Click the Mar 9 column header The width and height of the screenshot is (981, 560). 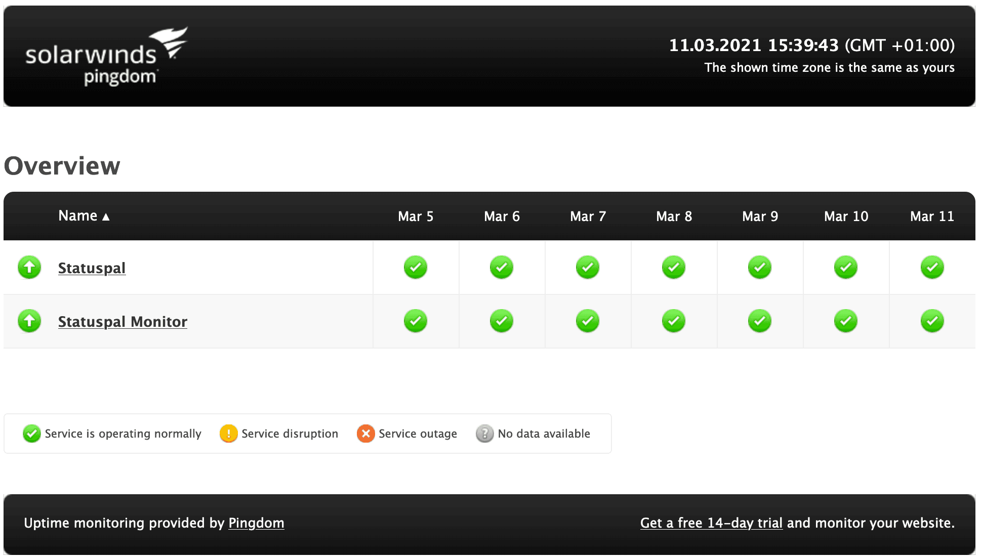tap(760, 217)
